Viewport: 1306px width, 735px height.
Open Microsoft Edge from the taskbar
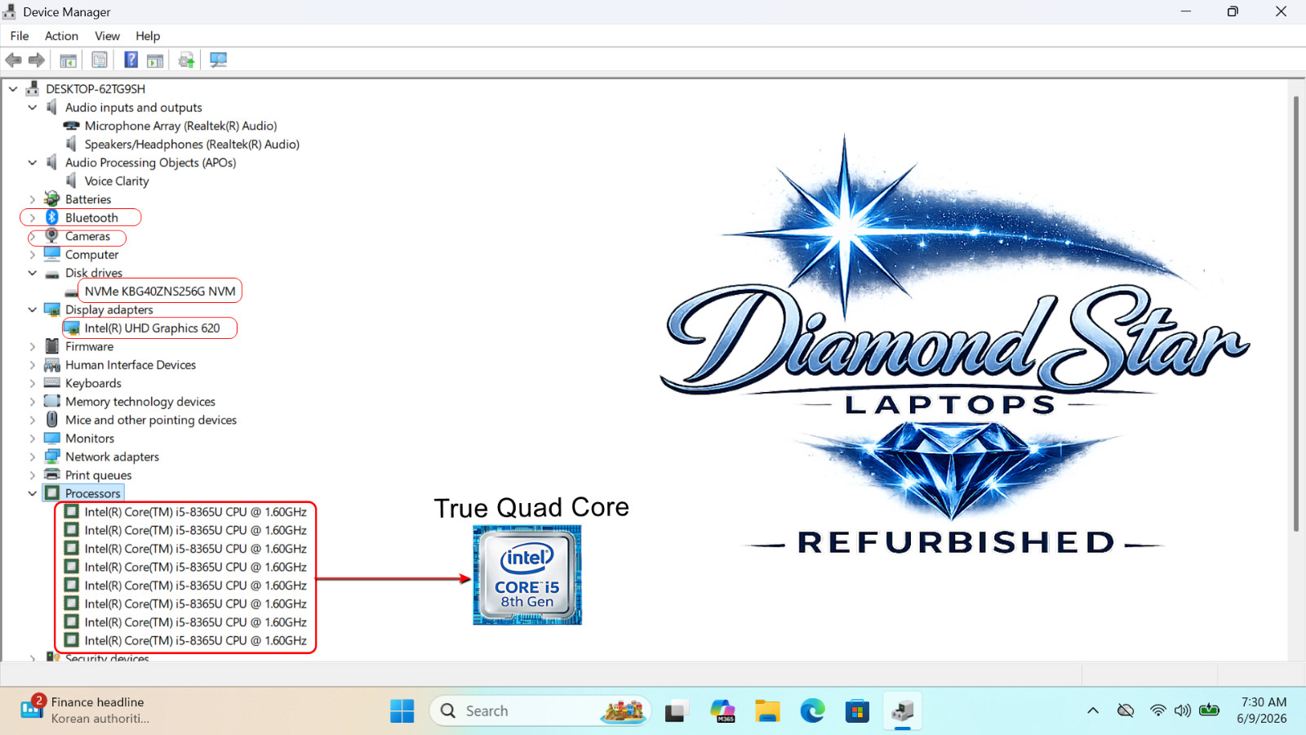[x=812, y=711]
